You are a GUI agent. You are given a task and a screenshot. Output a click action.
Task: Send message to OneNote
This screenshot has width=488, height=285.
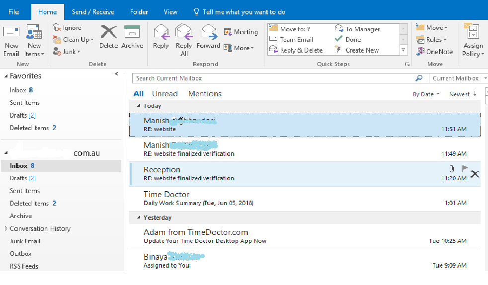coord(434,52)
